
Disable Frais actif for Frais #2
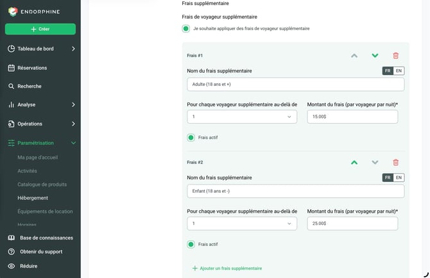tap(191, 244)
